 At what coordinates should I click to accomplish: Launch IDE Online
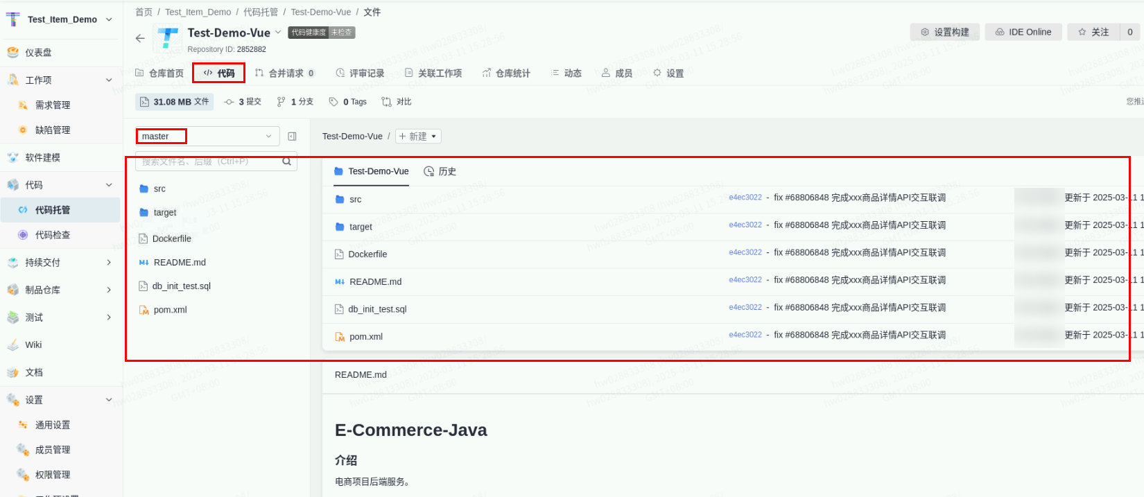[x=1023, y=32]
